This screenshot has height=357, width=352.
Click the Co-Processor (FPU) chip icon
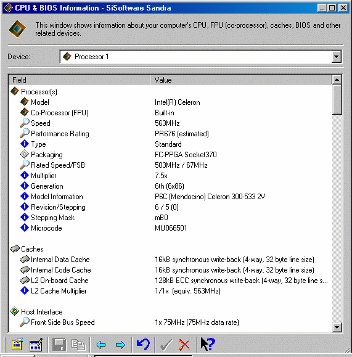pos(25,112)
